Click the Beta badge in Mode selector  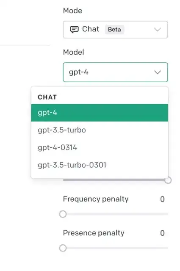[114, 30]
